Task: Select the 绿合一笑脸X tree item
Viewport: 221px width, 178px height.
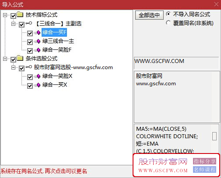Action: click(x=57, y=76)
